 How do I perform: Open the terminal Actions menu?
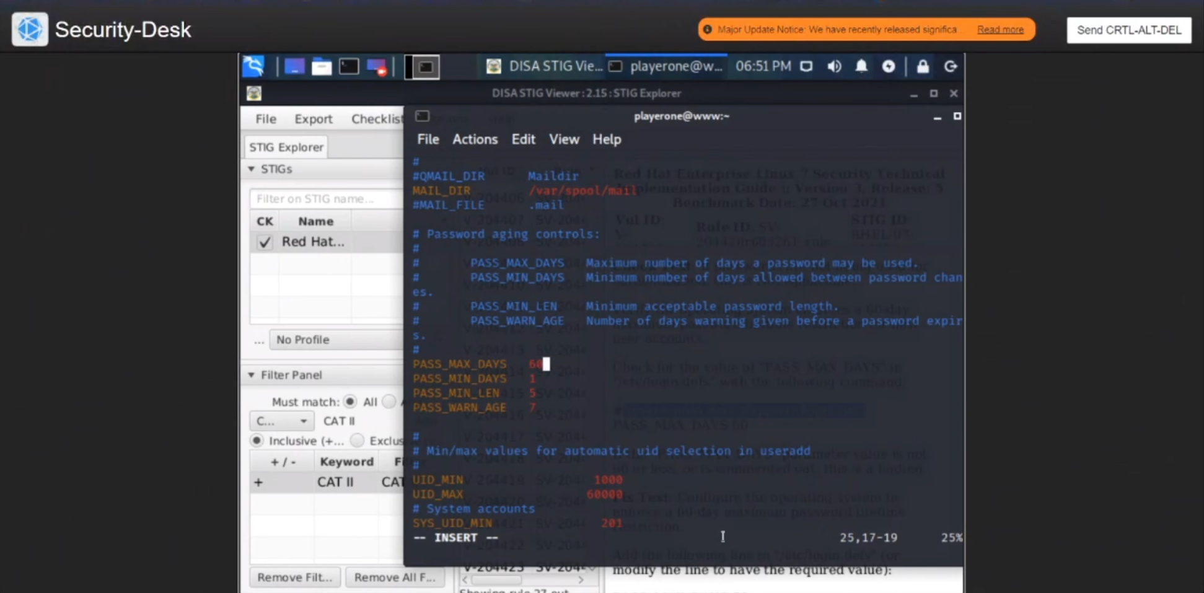[x=475, y=139]
